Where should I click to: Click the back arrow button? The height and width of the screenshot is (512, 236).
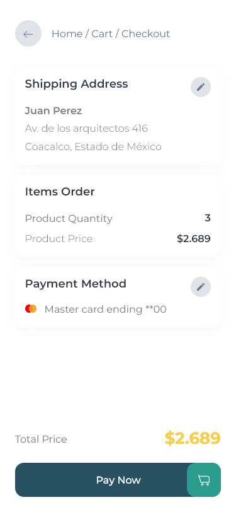click(x=28, y=33)
